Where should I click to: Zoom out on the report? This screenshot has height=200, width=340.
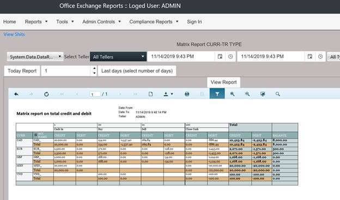coord(247,94)
